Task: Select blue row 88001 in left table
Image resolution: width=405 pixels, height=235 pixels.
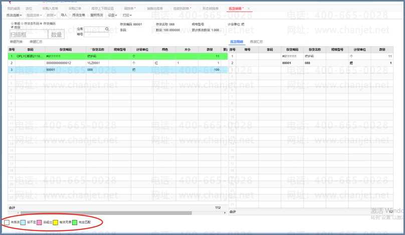Action: tap(118, 70)
